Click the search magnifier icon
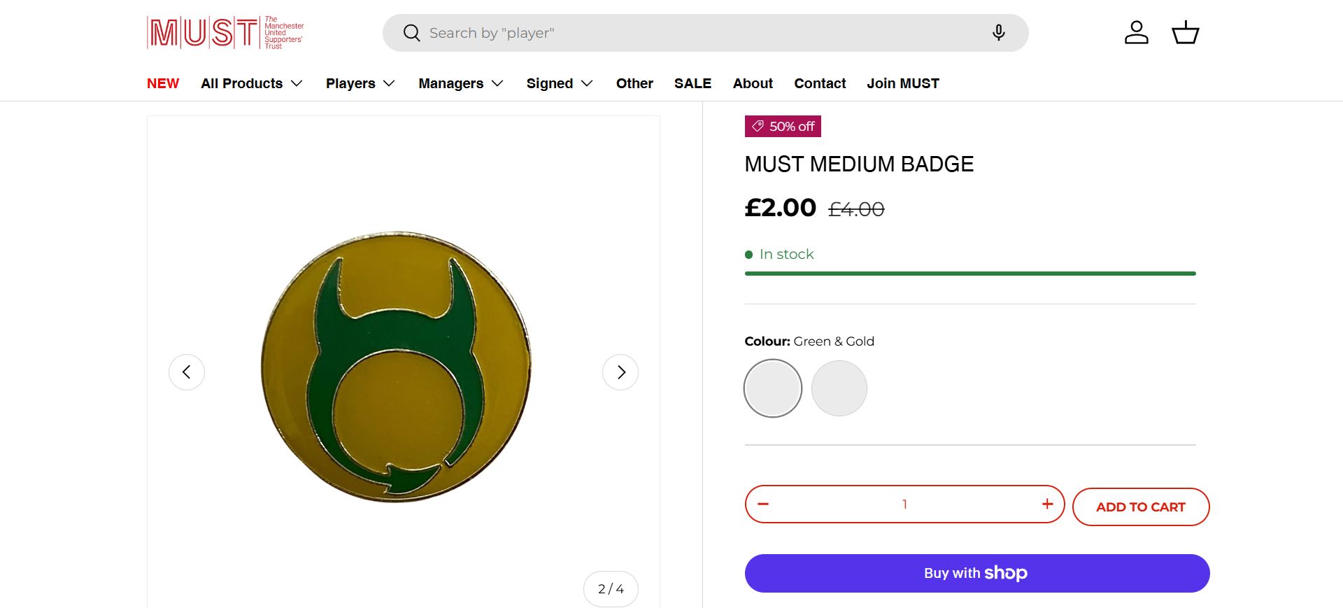The width and height of the screenshot is (1343, 608). [x=411, y=33]
